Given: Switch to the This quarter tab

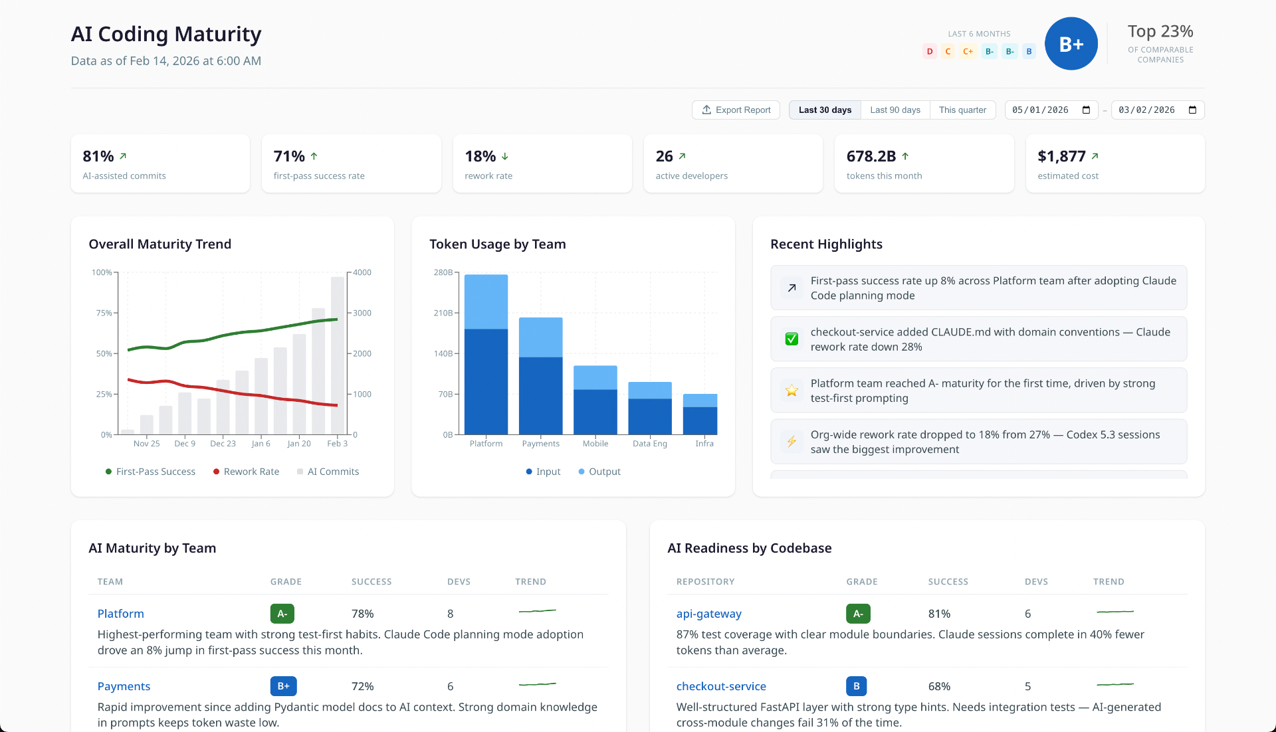Looking at the screenshot, I should tap(962, 110).
